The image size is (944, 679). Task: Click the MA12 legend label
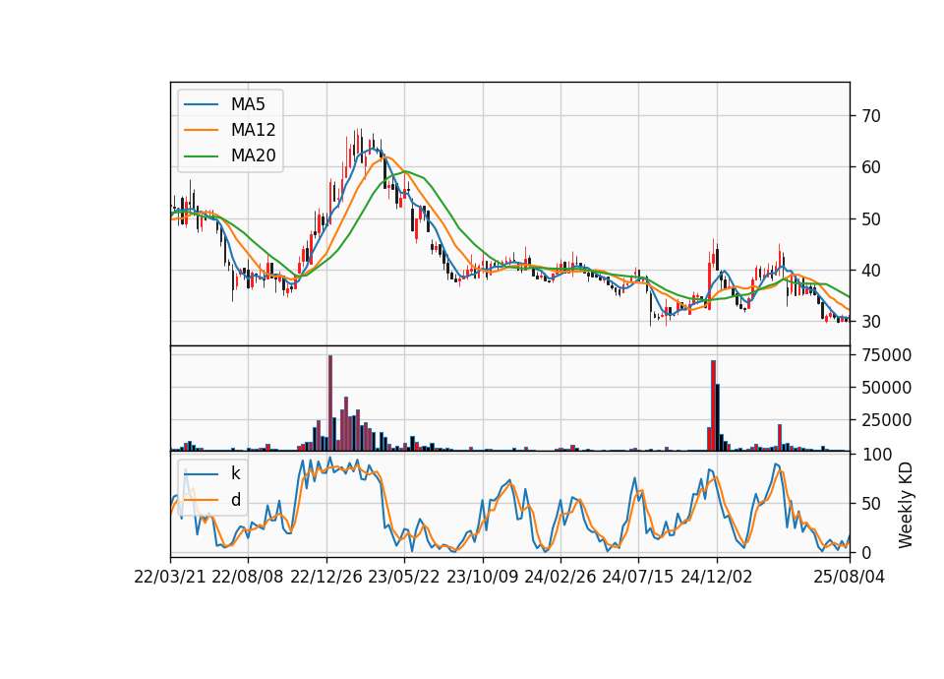click(x=253, y=130)
